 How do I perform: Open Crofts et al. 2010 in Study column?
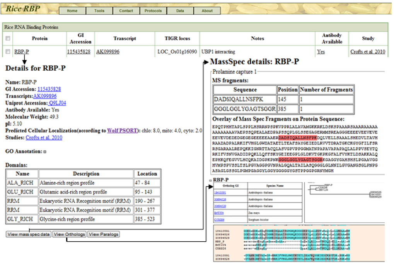point(368,52)
